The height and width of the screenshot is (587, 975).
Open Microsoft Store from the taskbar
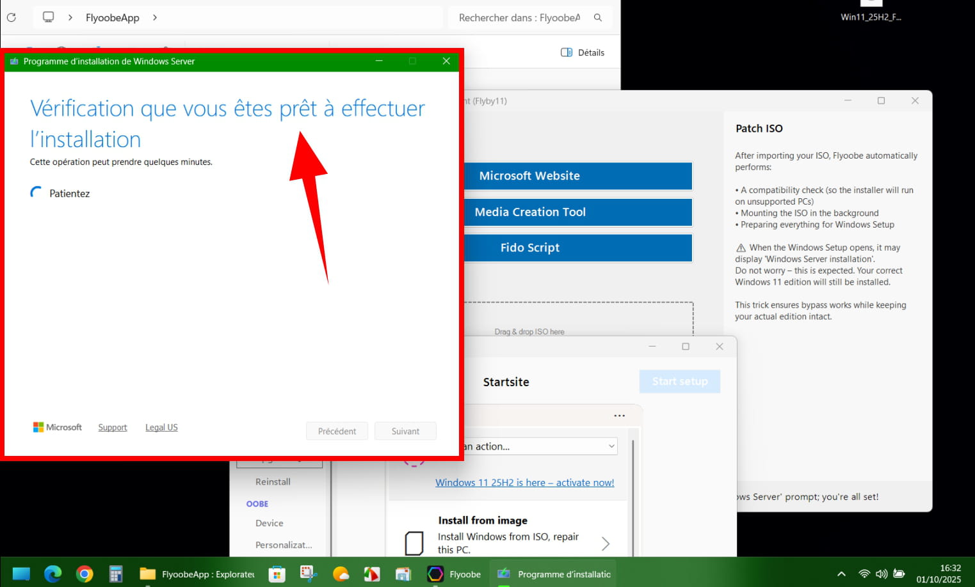277,574
